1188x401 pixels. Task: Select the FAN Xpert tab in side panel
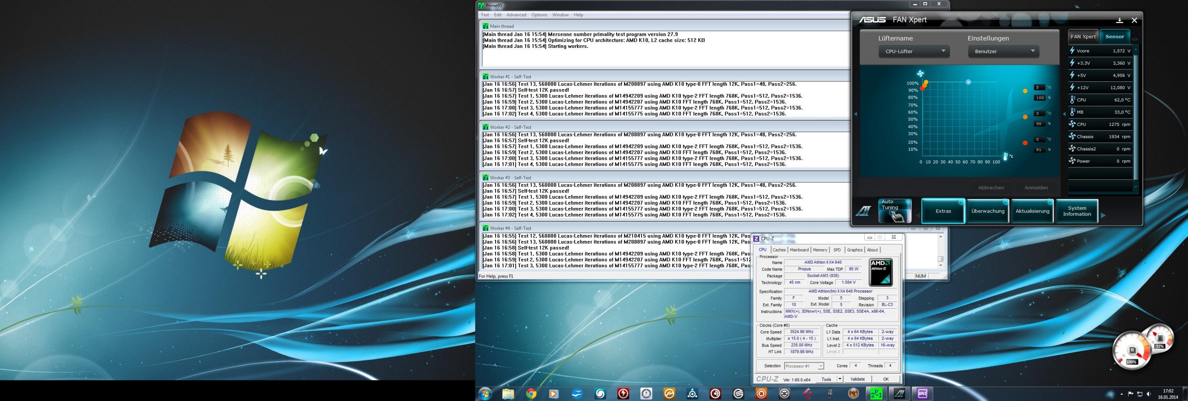point(1083,36)
